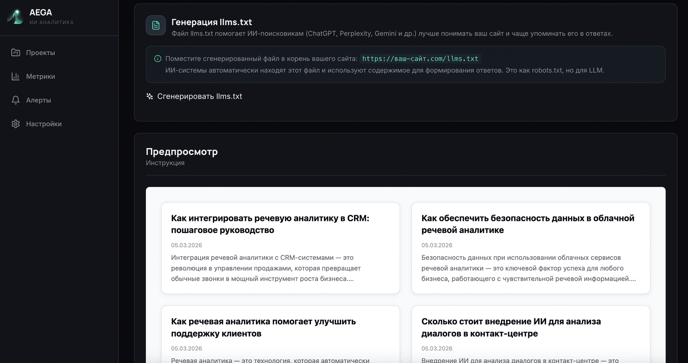Click the date 05.03.2026 on the CRM card
Image resolution: width=688 pixels, height=363 pixels.
pyautogui.click(x=186, y=245)
